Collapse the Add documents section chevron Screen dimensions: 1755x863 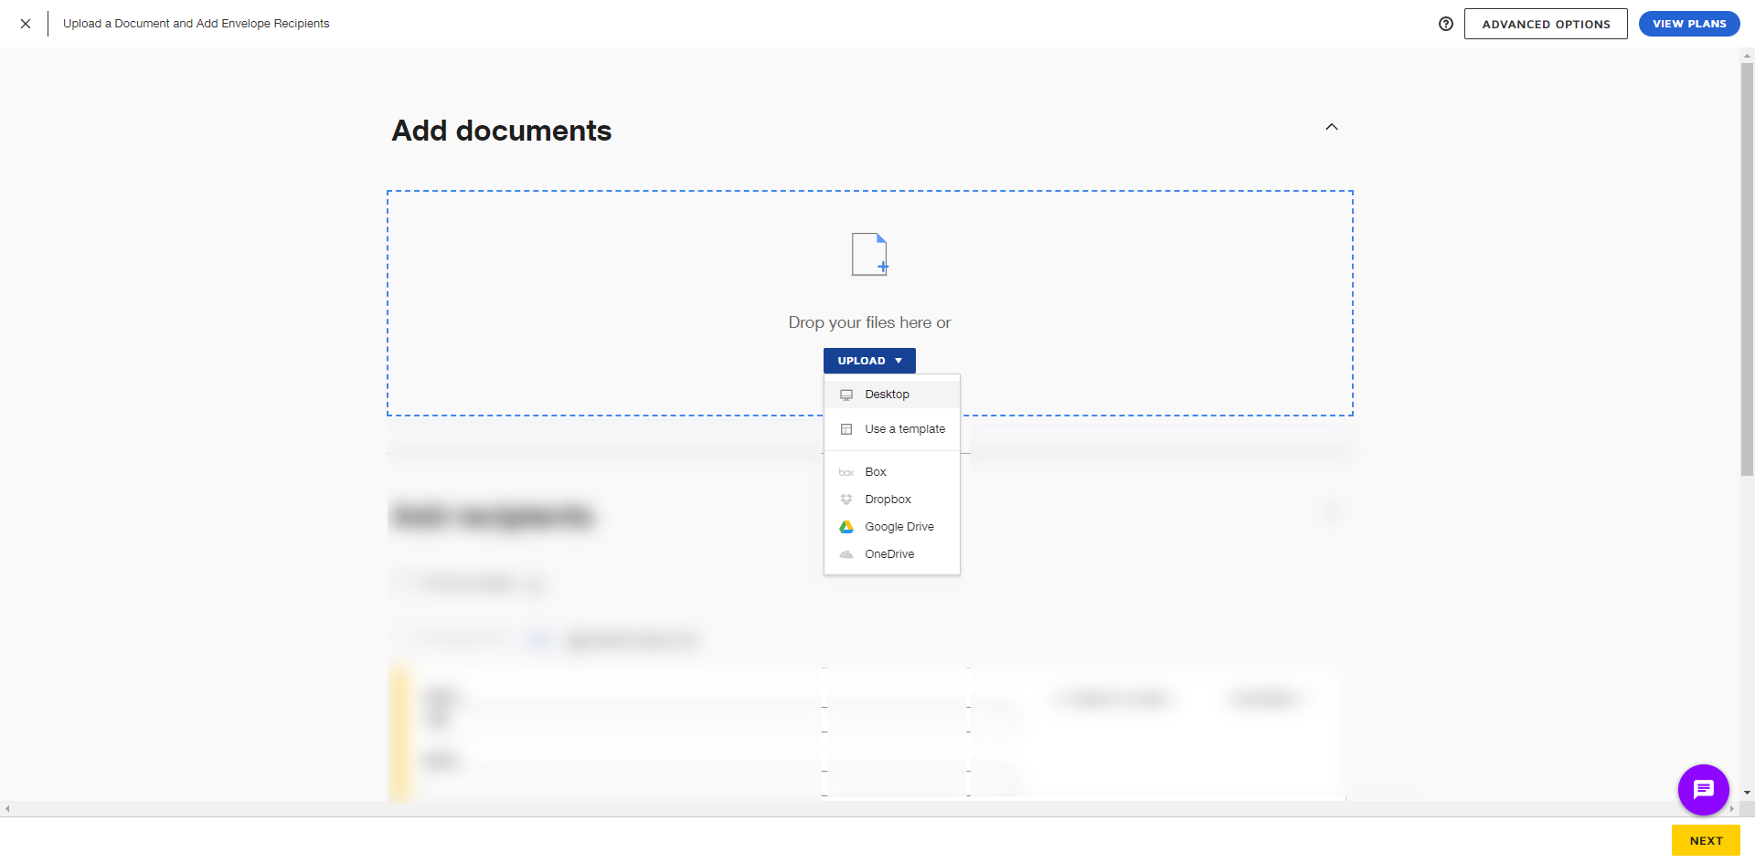1332,127
